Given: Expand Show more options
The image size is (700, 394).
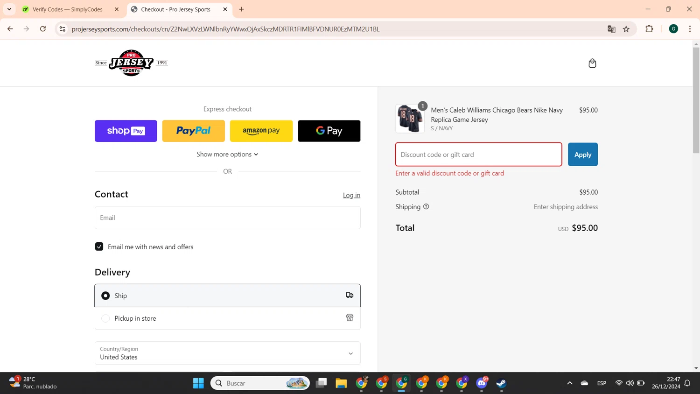Looking at the screenshot, I should point(227,154).
